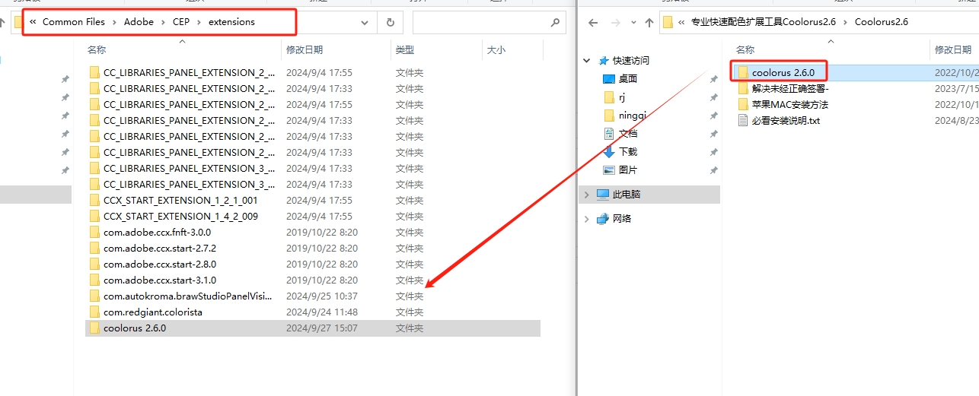The width and height of the screenshot is (979, 396).
Task: Expand the 网络 tree node
Action: 586,218
